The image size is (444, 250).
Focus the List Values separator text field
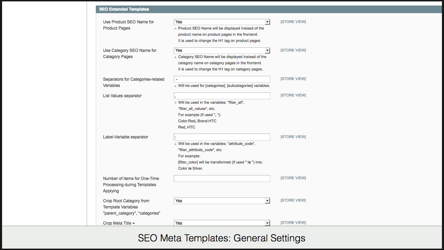(x=222, y=96)
